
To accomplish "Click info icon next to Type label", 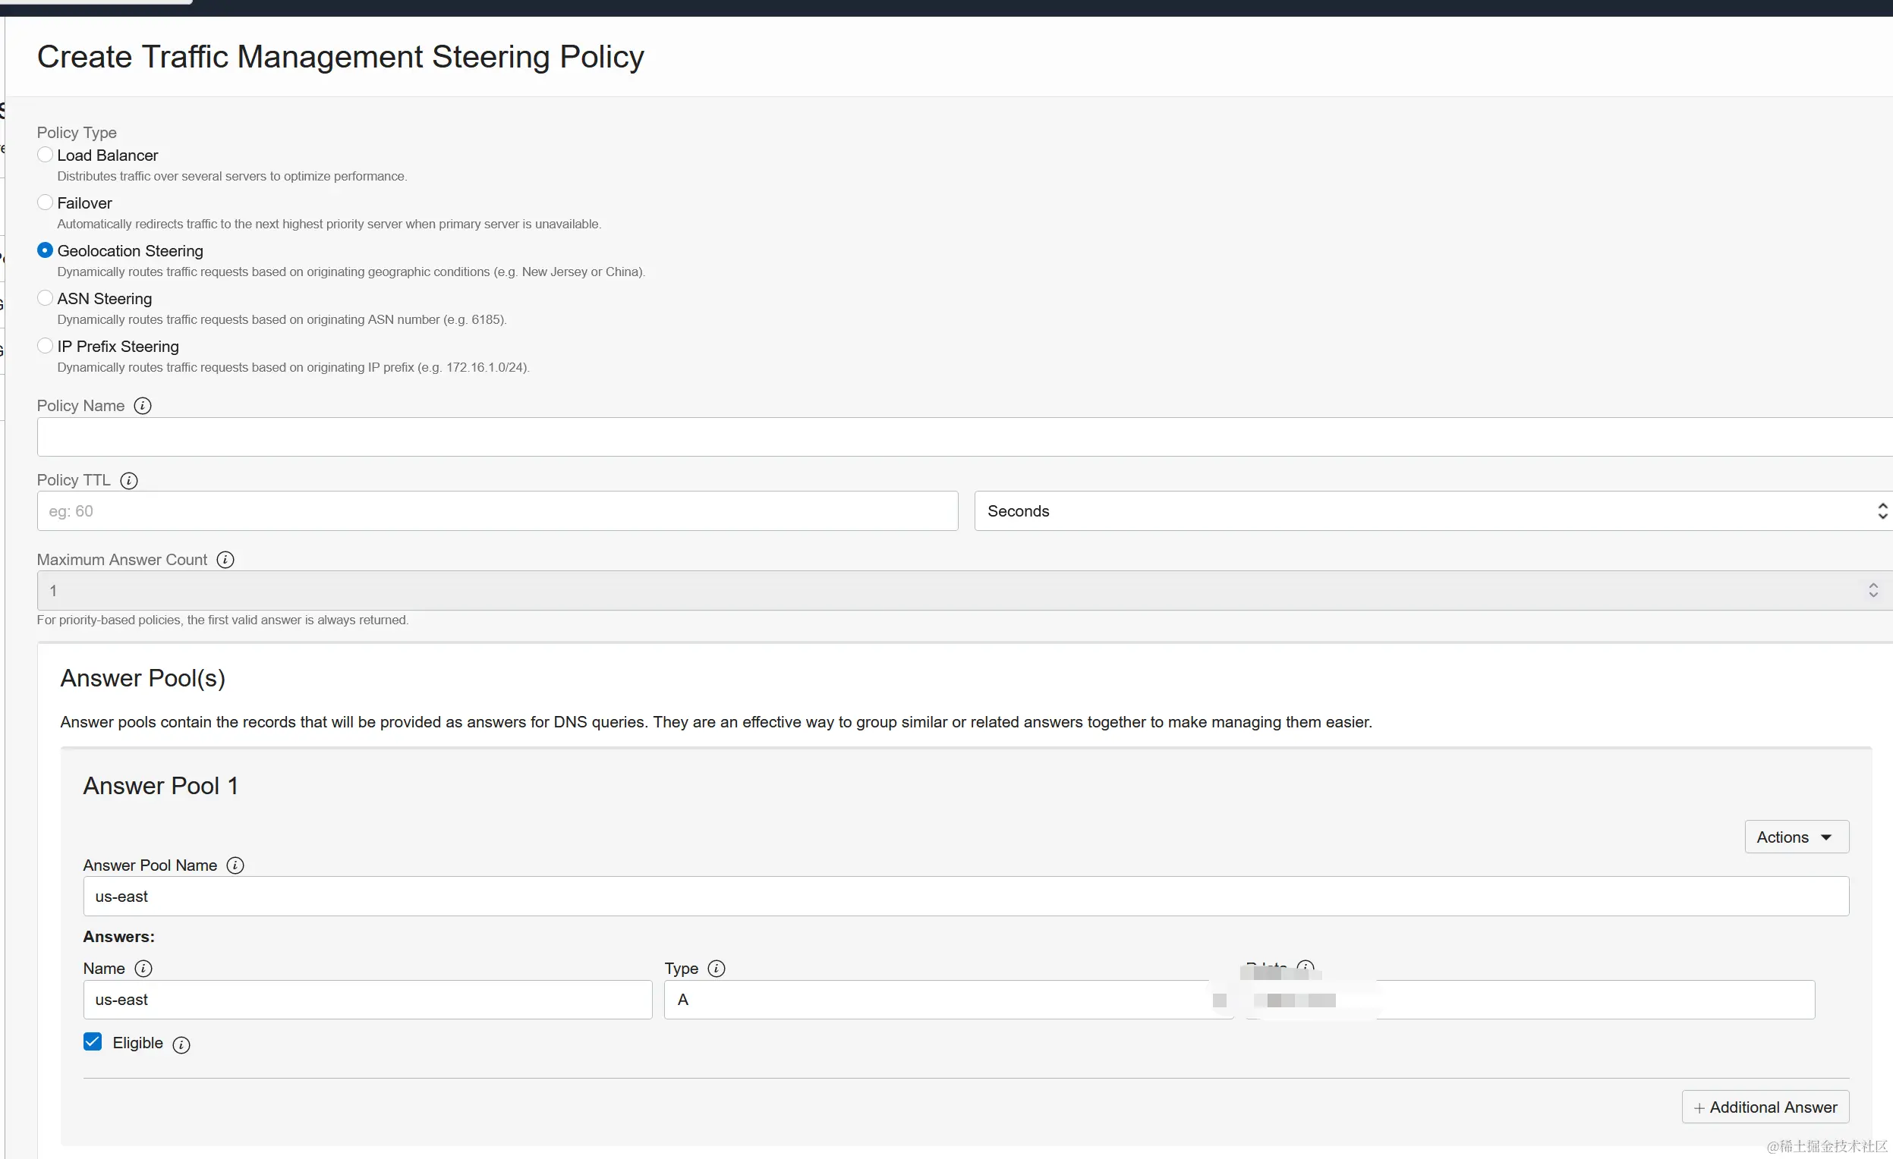I will pos(716,968).
